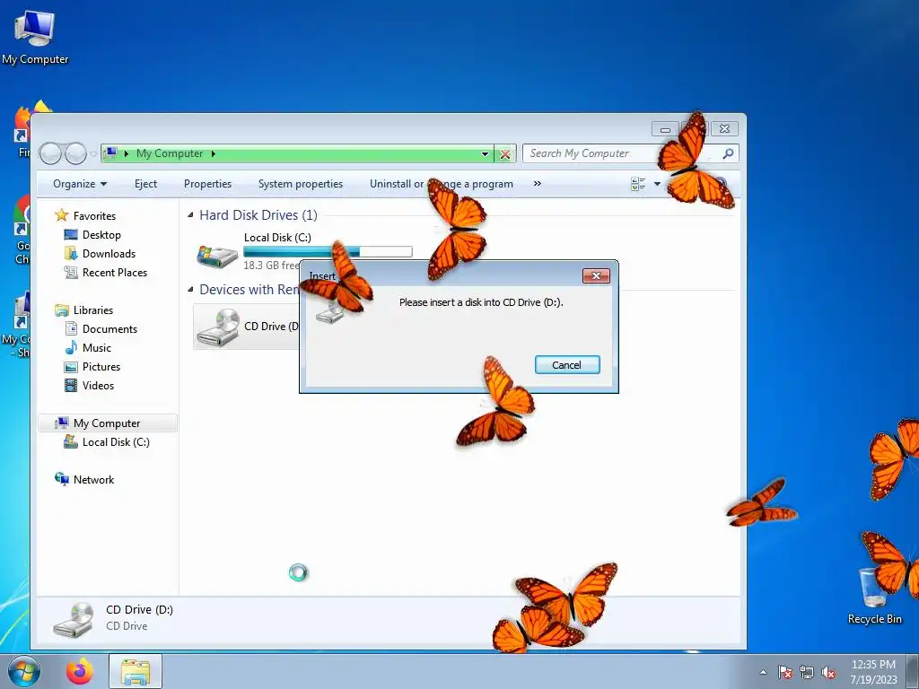This screenshot has width=919, height=689.
Task: Click the Search My Computer field
Action: click(x=630, y=153)
